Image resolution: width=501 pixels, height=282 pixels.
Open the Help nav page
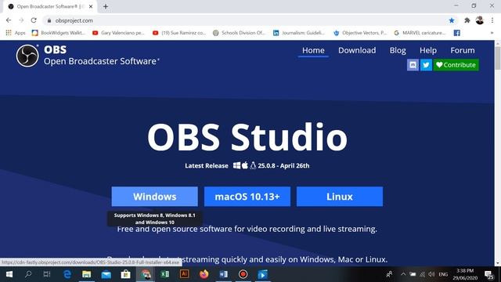(428, 50)
